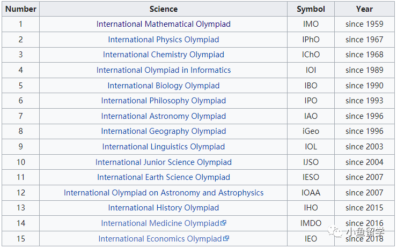The width and height of the screenshot is (397, 249).
Task: Click external link icon beside International Economics Olympiad
Action: 226,238
